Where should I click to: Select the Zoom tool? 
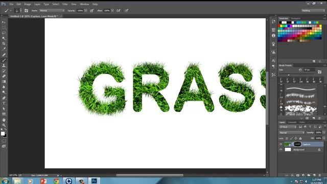(x=4, y=125)
